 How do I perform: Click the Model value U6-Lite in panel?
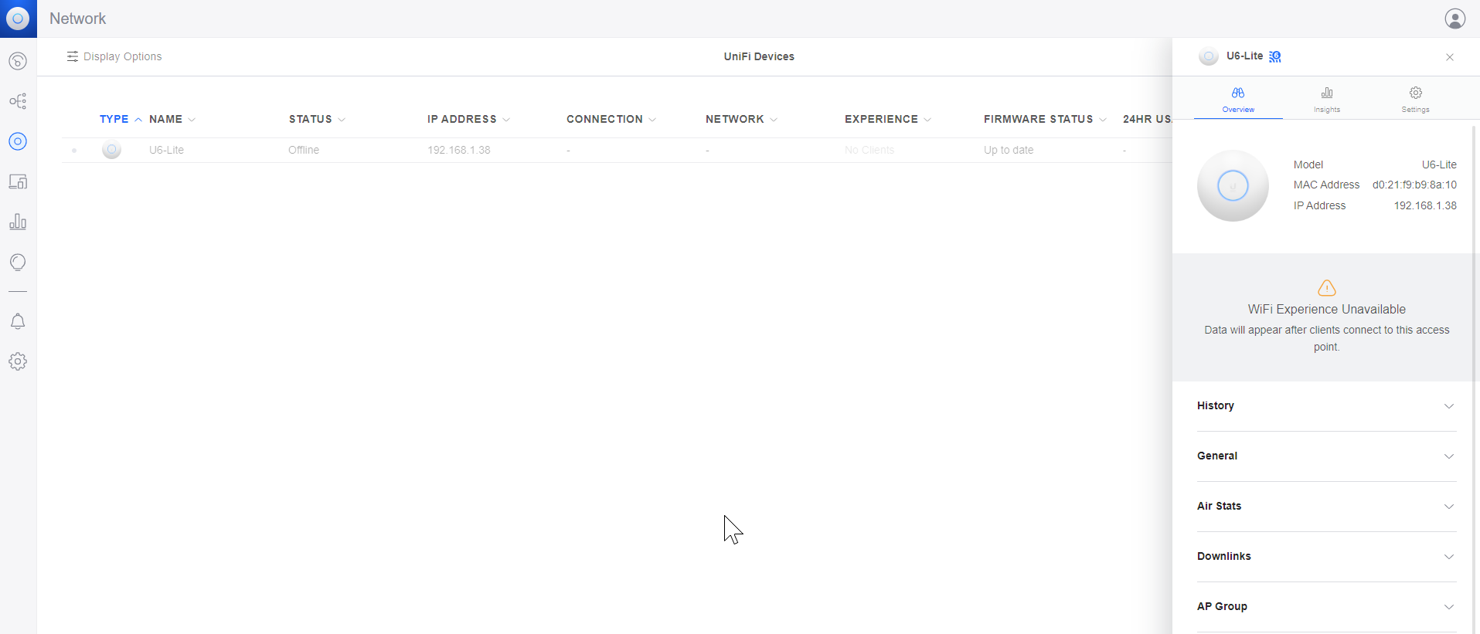(1439, 164)
